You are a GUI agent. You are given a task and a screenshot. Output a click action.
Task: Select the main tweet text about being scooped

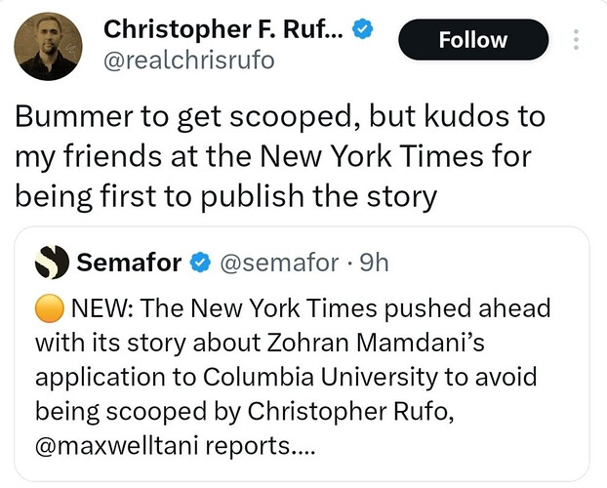(280, 156)
